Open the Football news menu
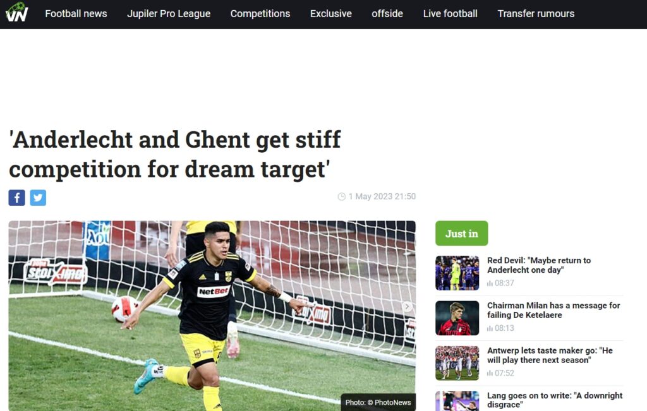 (76, 14)
